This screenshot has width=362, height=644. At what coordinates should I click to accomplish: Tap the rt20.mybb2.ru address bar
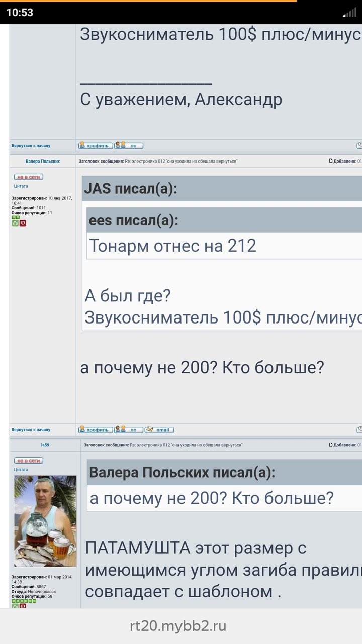(x=178, y=626)
